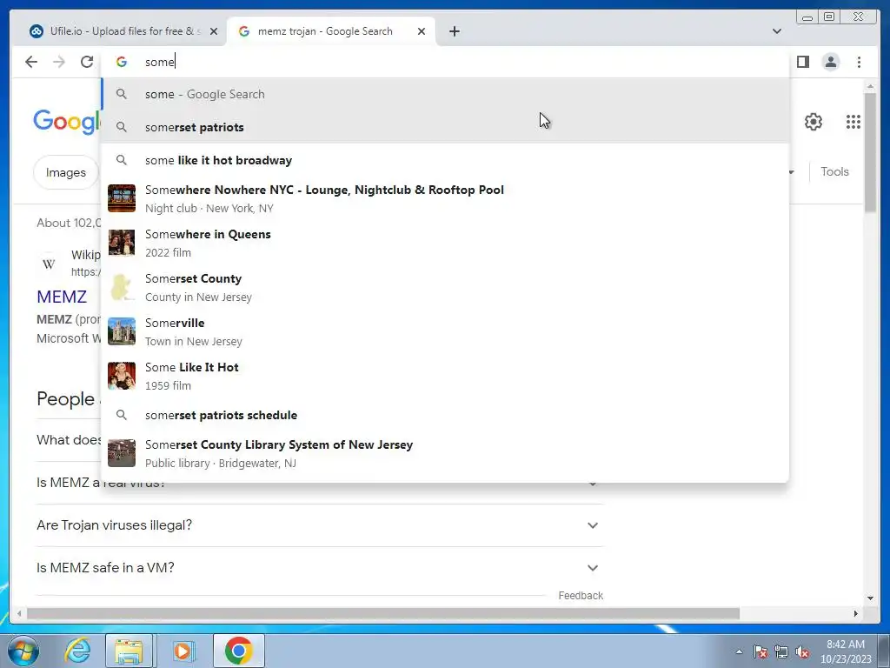Go back using the browser back arrow
890x668 pixels.
pos(31,62)
